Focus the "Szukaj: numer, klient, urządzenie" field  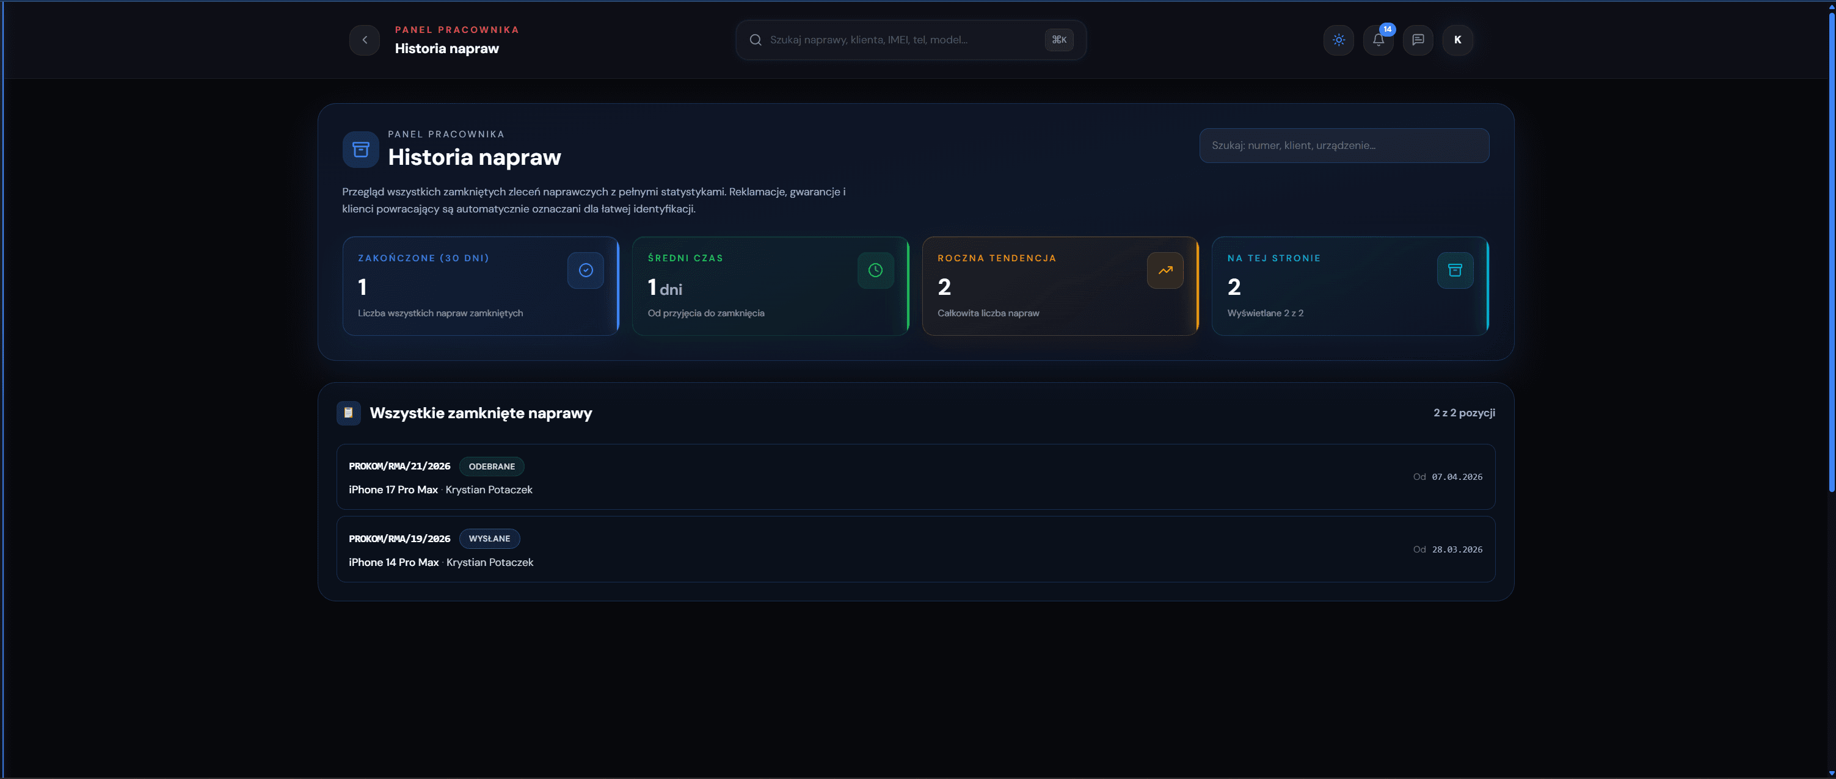point(1344,145)
